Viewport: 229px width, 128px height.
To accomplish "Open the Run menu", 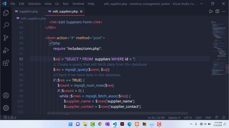I will click(65, 4).
